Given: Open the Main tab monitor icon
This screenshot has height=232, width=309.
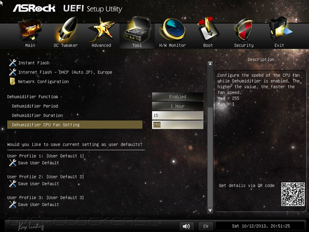Looking at the screenshot, I should pos(30,29).
